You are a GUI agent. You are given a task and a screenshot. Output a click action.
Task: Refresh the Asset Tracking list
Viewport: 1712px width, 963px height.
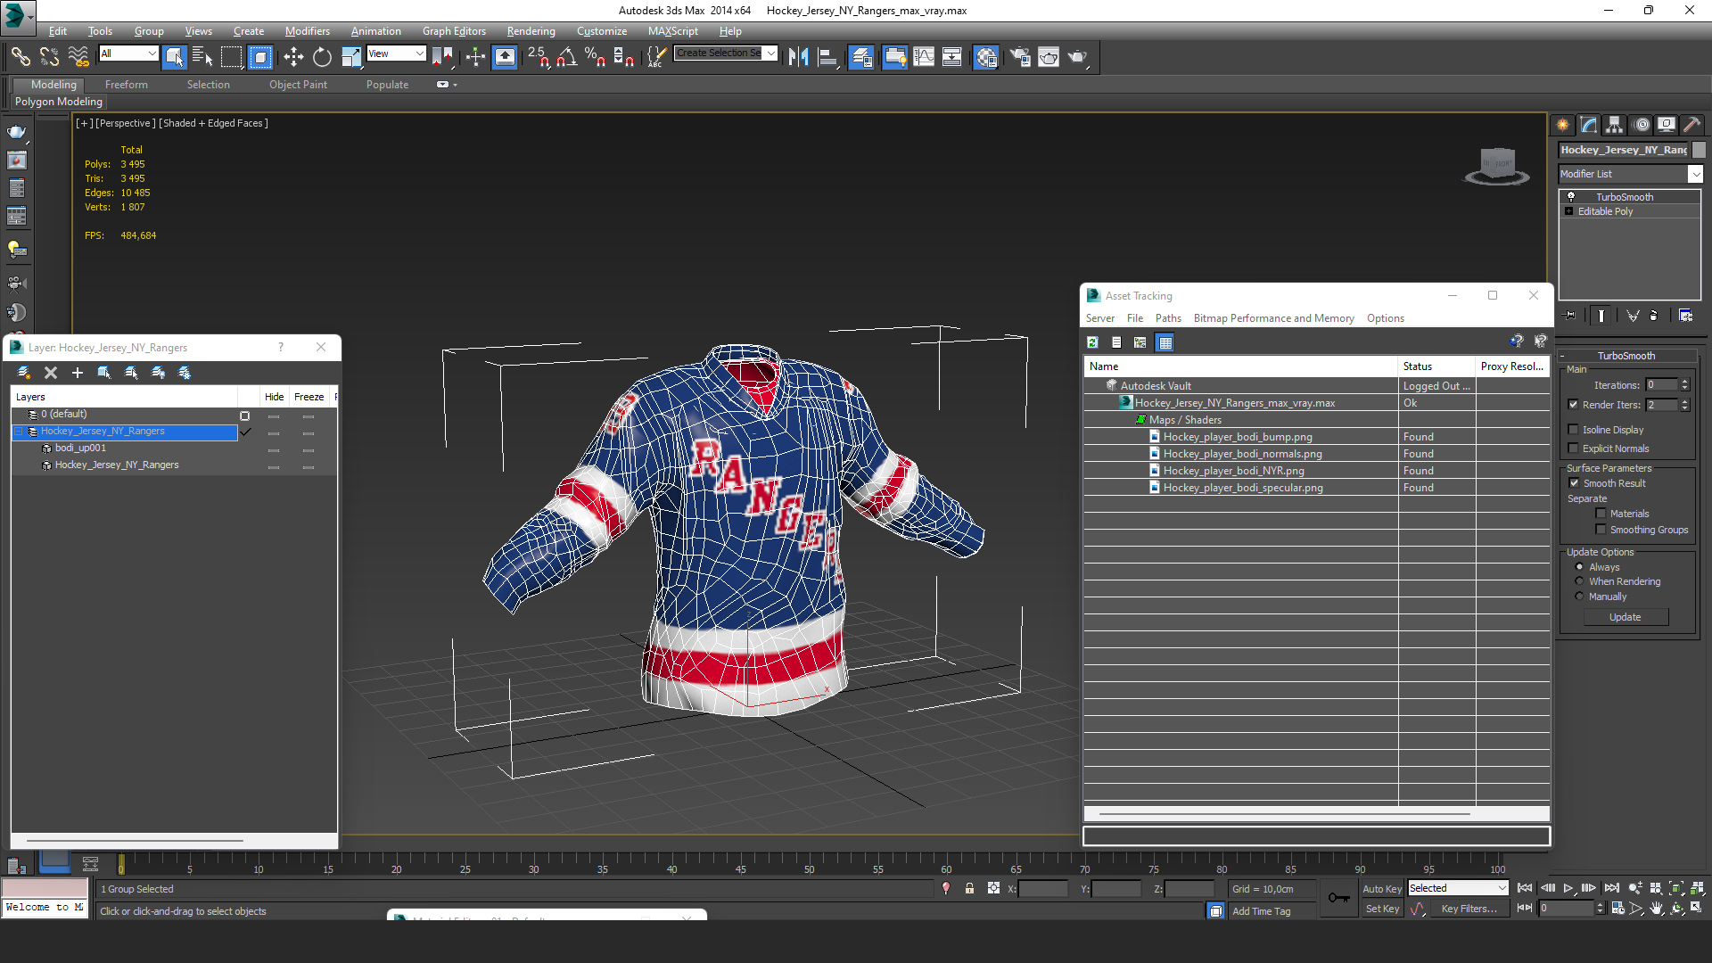tap(1092, 342)
